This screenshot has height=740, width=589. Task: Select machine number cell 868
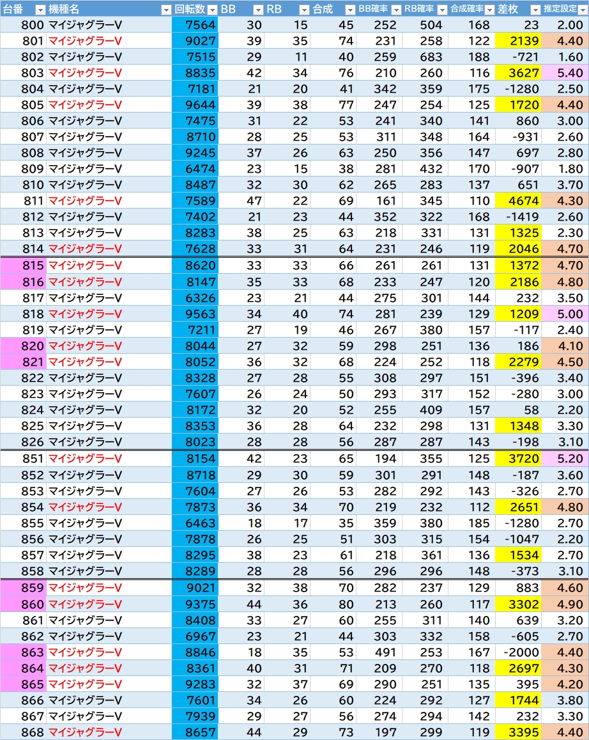(23, 732)
